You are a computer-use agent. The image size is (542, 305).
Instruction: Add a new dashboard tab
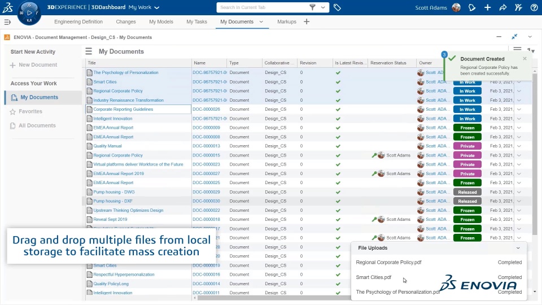point(307,22)
